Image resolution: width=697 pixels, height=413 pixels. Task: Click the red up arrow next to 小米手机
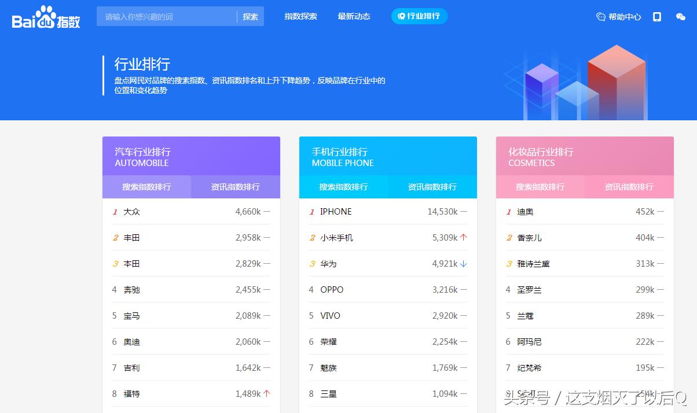[x=464, y=237]
